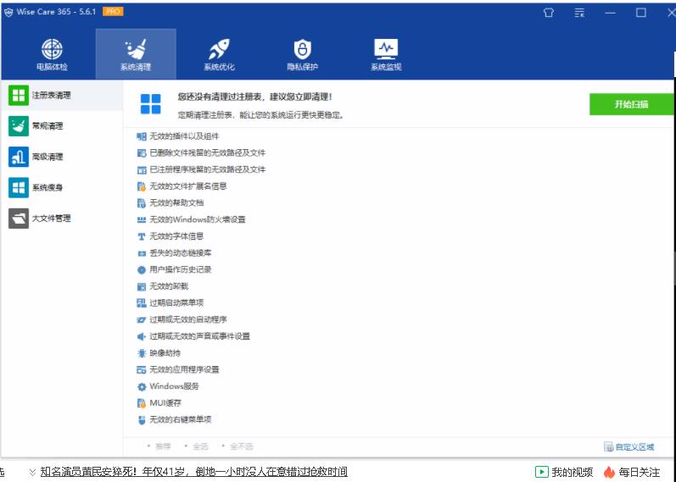Click the speaker icon beside 过期或无效的声音或事件设置
The height and width of the screenshot is (482, 676).
(142, 336)
